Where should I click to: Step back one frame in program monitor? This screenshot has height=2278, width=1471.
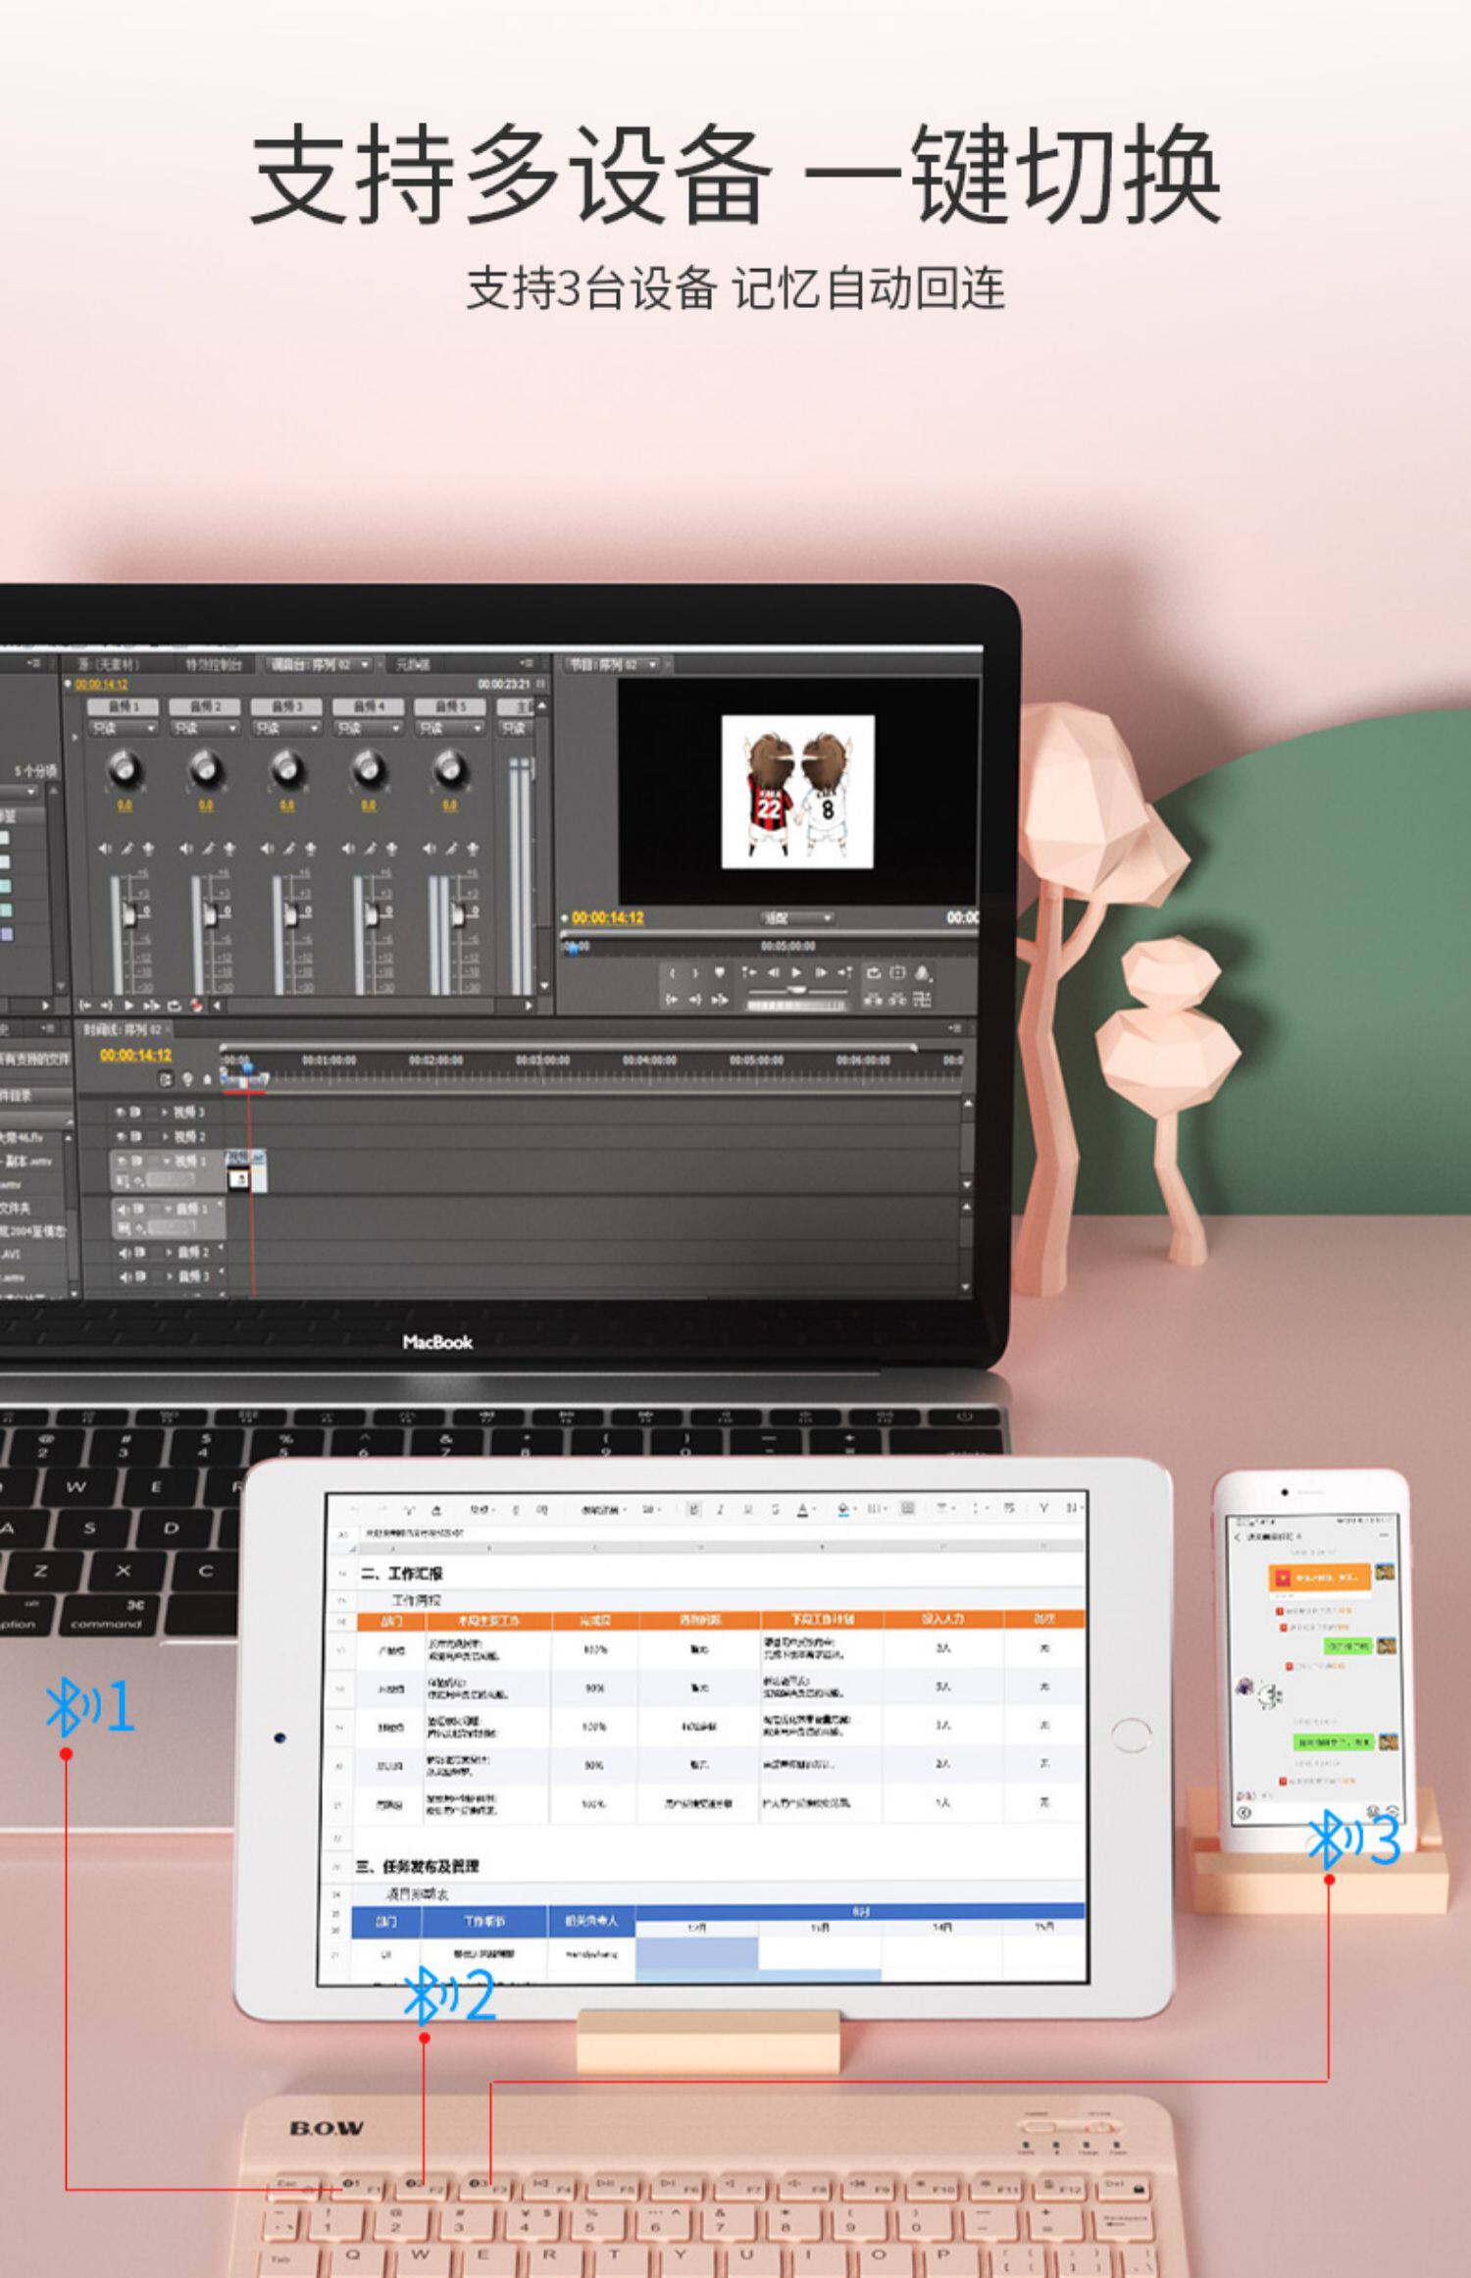773,972
